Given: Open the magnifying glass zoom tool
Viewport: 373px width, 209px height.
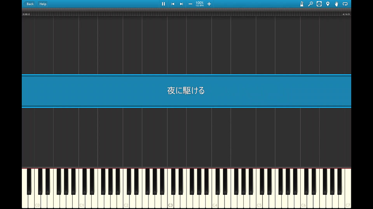Looking at the screenshot, I should 310,4.
